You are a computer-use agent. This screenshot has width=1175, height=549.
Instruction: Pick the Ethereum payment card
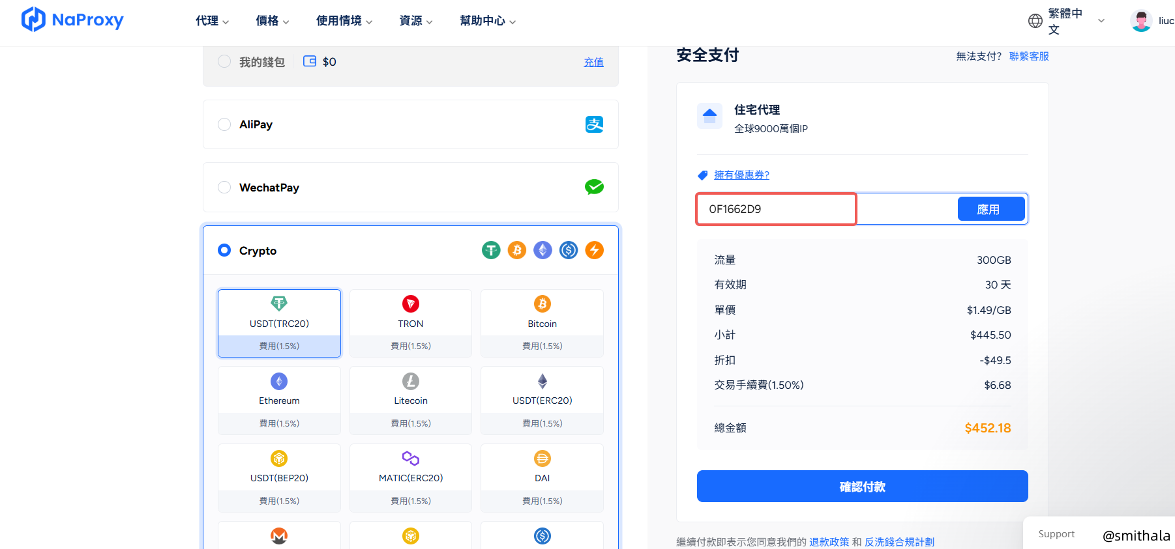279,400
